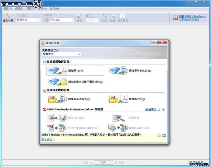Click the page number field showing 0 頁
The height and width of the screenshot is (167, 211).
103,162
